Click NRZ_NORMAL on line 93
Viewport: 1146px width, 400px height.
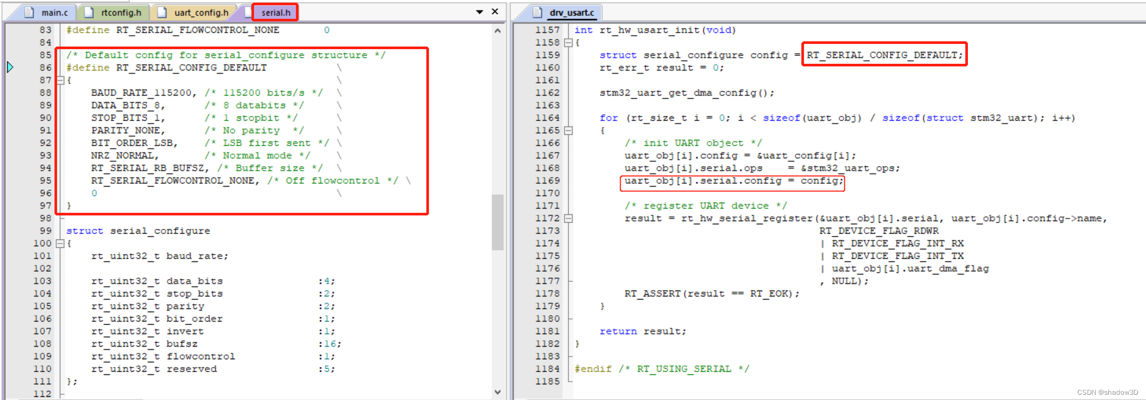pos(122,155)
